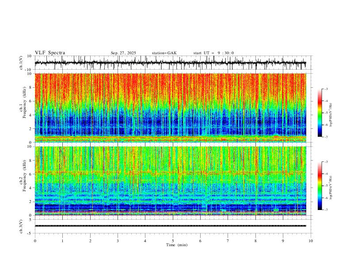Click the 'VLF Spectra' title text
Screen dimensions: 350x270
[50, 53]
